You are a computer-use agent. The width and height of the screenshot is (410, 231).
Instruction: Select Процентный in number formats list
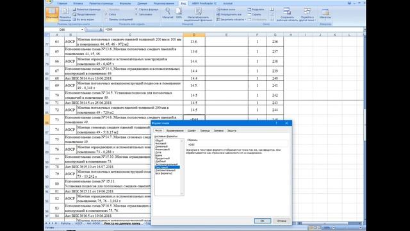point(162,158)
